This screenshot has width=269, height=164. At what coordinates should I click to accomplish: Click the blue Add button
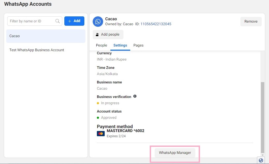click(74, 21)
